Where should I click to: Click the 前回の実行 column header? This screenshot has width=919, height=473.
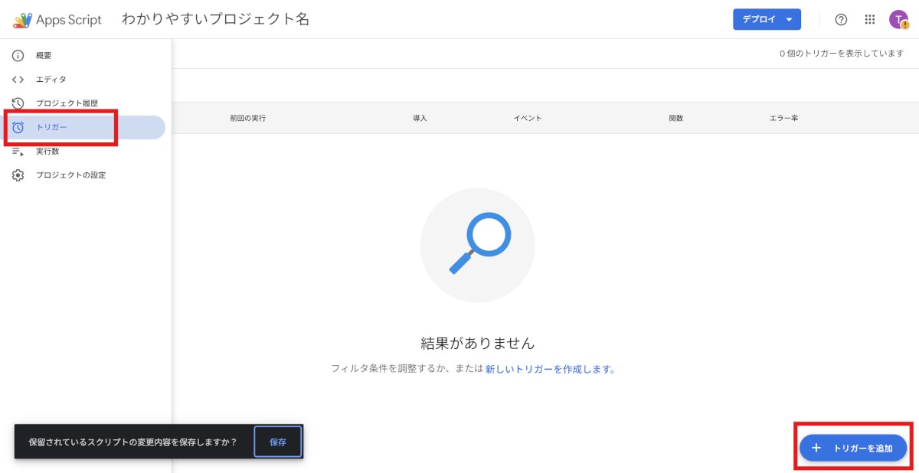[247, 119]
